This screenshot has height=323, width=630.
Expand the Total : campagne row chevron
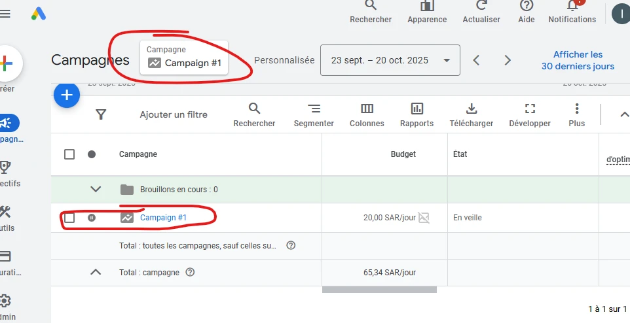[x=96, y=272]
